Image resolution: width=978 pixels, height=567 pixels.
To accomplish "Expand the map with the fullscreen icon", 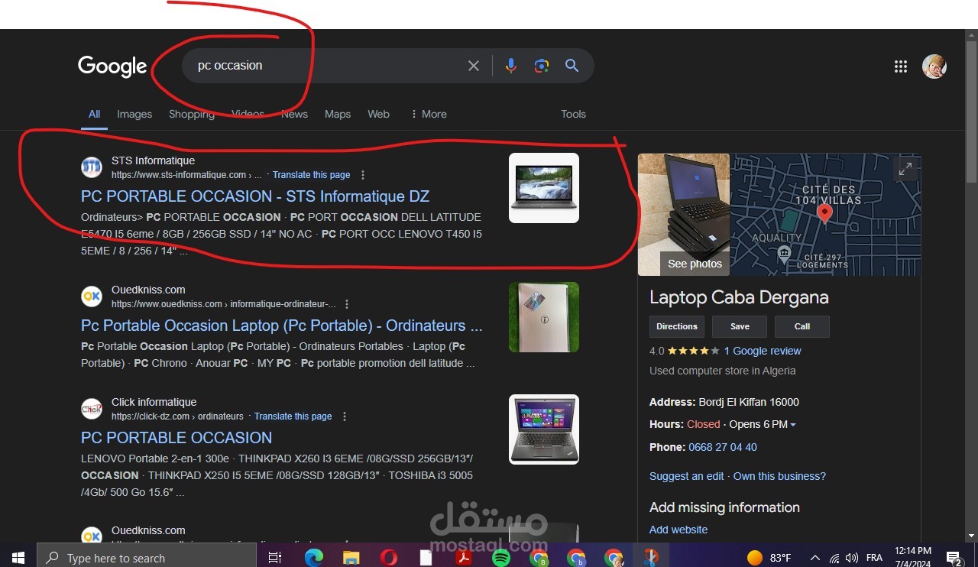I will pos(905,169).
